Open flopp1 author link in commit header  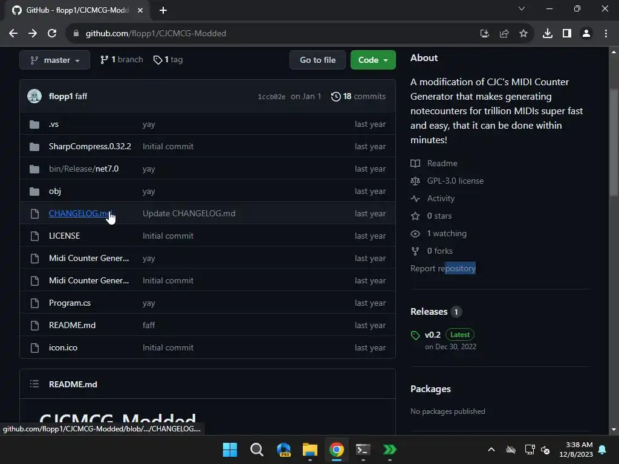(x=61, y=96)
